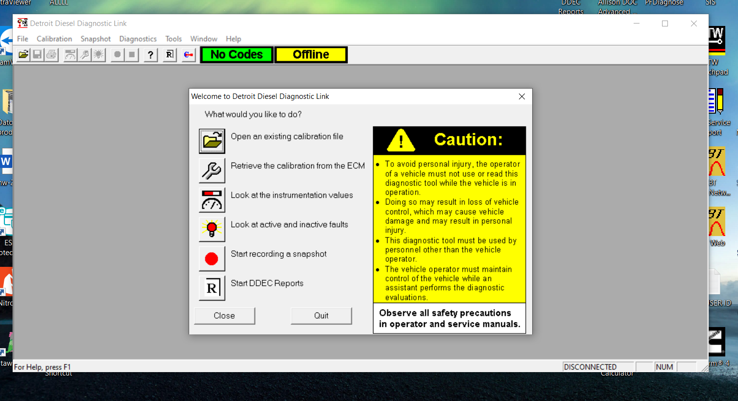The width and height of the screenshot is (738, 401).
Task: Open the Tools menu
Action: [173, 39]
